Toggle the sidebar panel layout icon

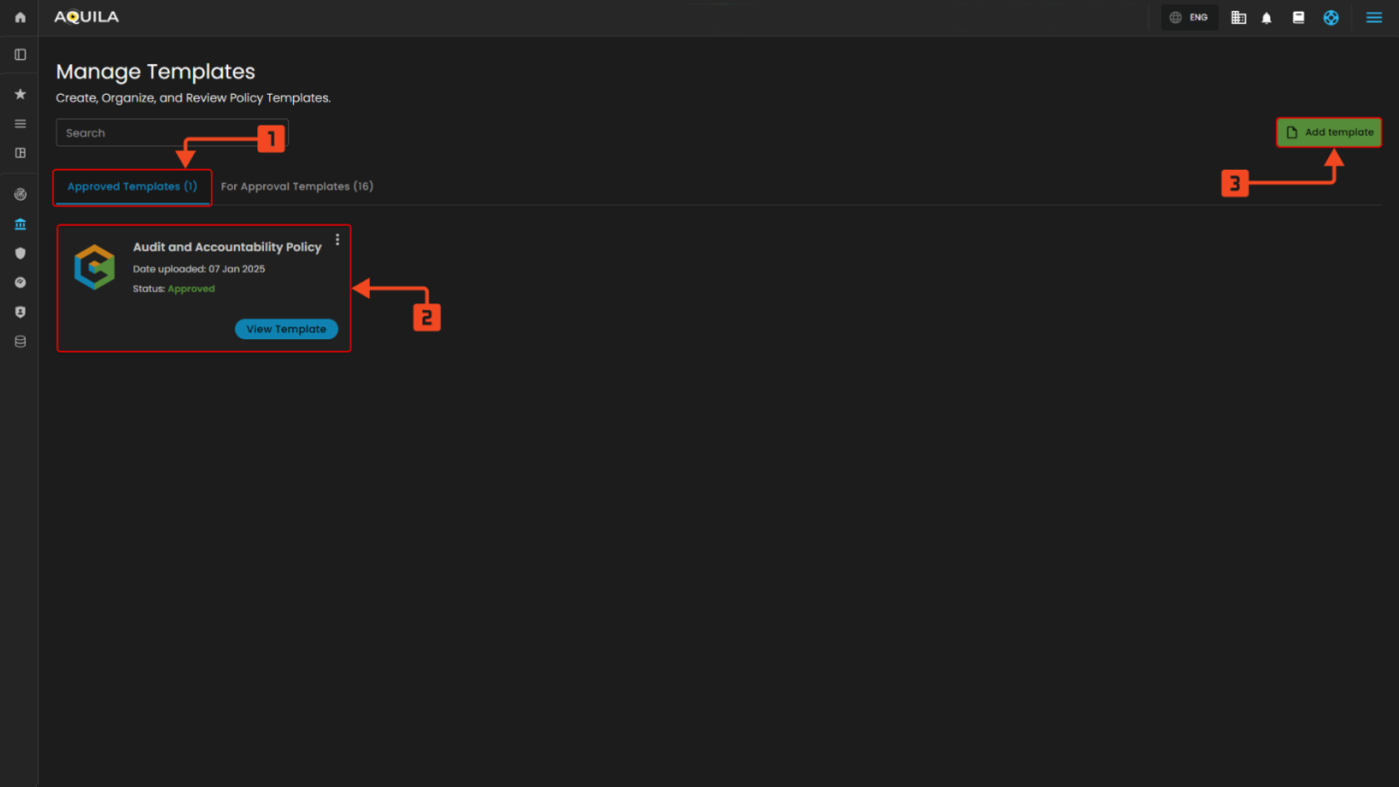20,55
